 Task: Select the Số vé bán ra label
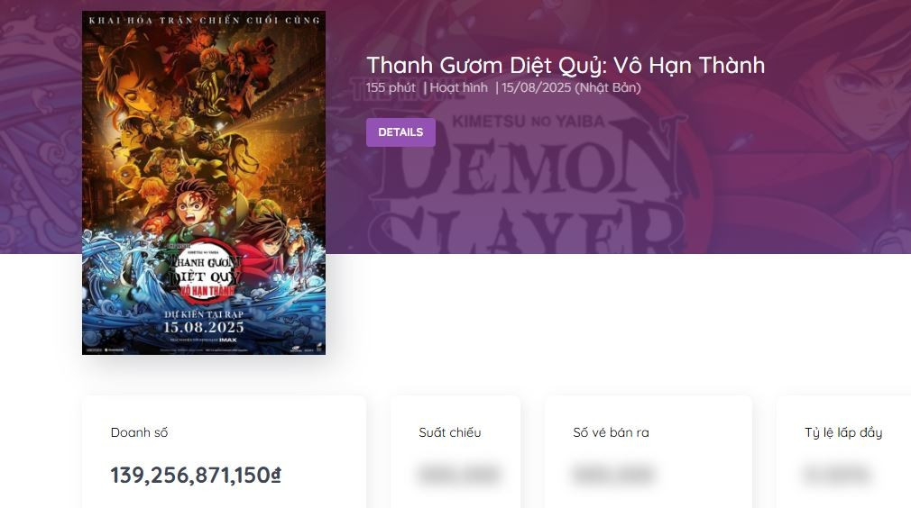(x=611, y=432)
